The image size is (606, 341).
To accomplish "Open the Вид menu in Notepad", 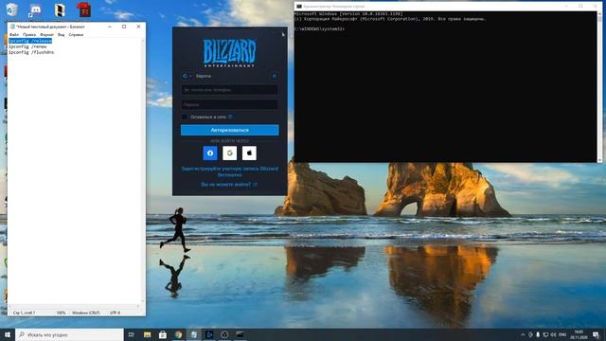I will (x=61, y=35).
